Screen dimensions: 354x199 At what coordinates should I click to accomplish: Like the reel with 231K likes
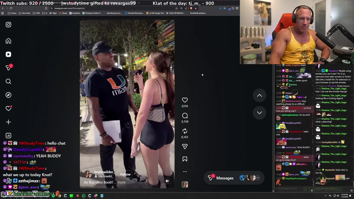(185, 100)
